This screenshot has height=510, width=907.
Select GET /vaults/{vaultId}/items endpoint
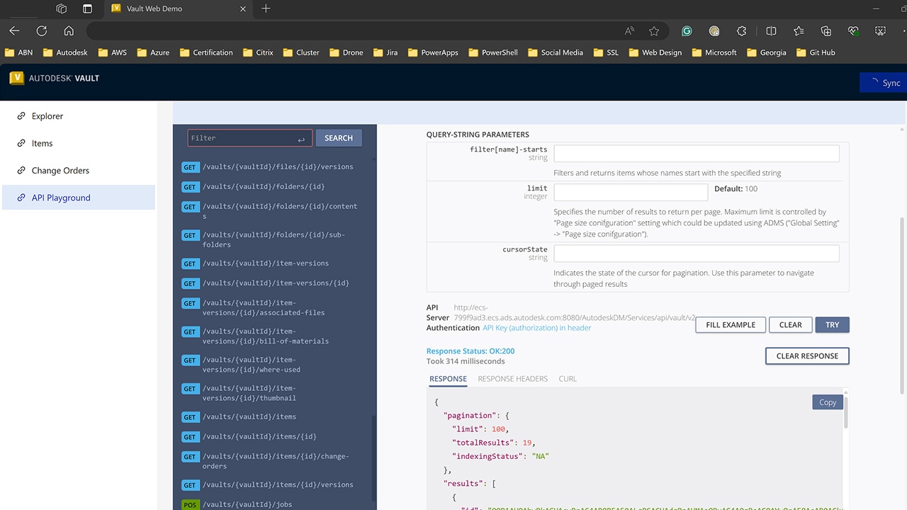pos(249,416)
